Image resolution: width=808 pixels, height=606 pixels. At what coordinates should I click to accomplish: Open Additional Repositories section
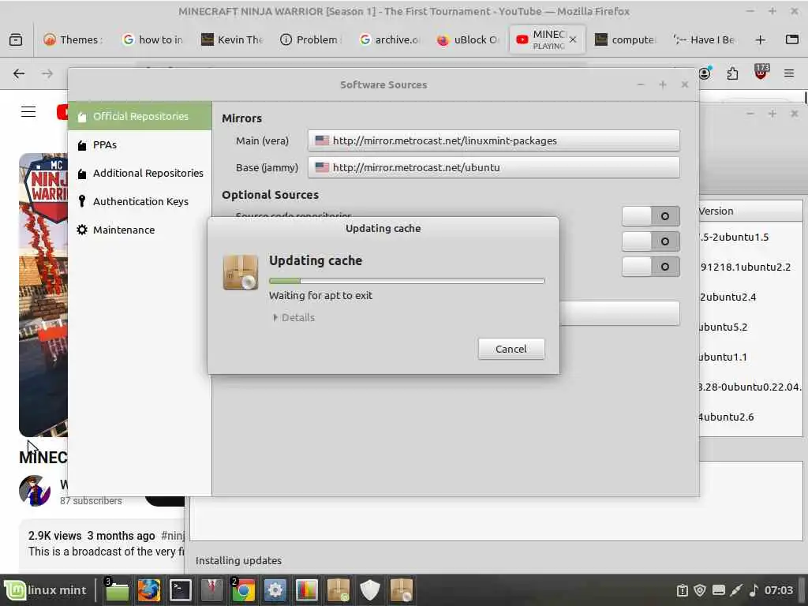click(x=140, y=173)
